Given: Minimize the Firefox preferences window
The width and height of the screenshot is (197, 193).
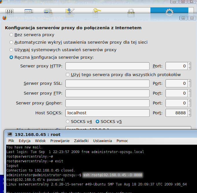Looking at the screenshot, I should (174, 2).
